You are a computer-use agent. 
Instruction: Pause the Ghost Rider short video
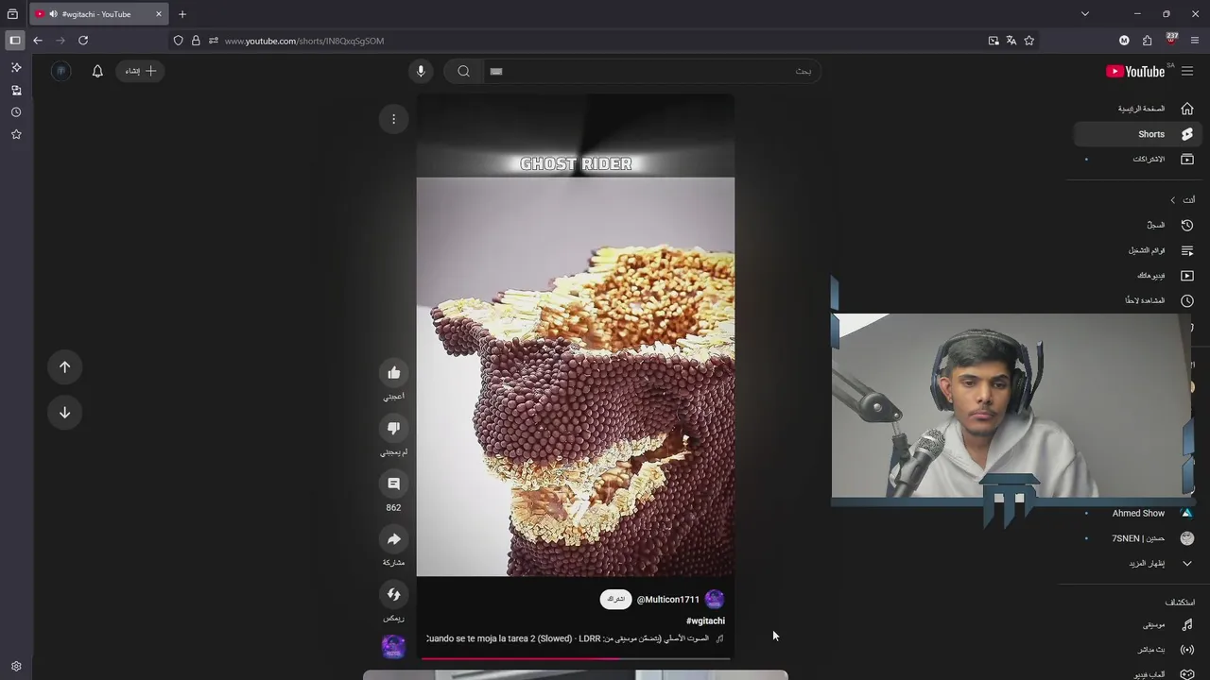pyautogui.click(x=575, y=376)
